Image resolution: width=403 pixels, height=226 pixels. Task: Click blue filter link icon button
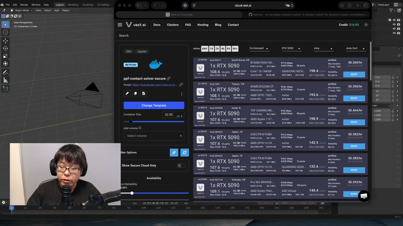[x=174, y=152]
